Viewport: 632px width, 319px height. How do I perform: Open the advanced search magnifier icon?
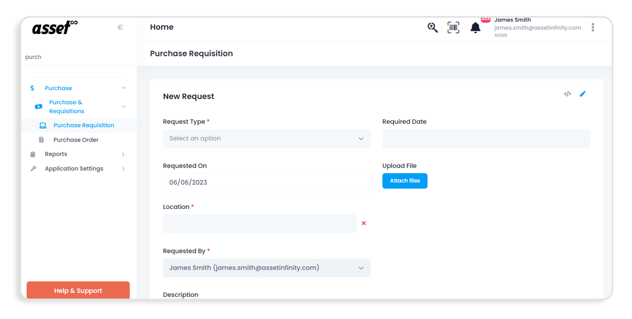click(x=433, y=27)
